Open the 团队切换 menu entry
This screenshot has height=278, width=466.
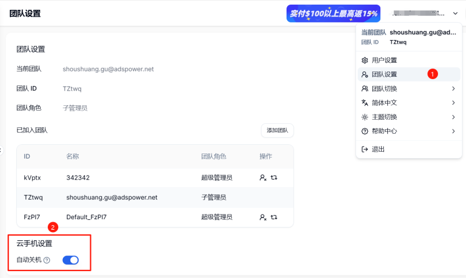click(409, 88)
